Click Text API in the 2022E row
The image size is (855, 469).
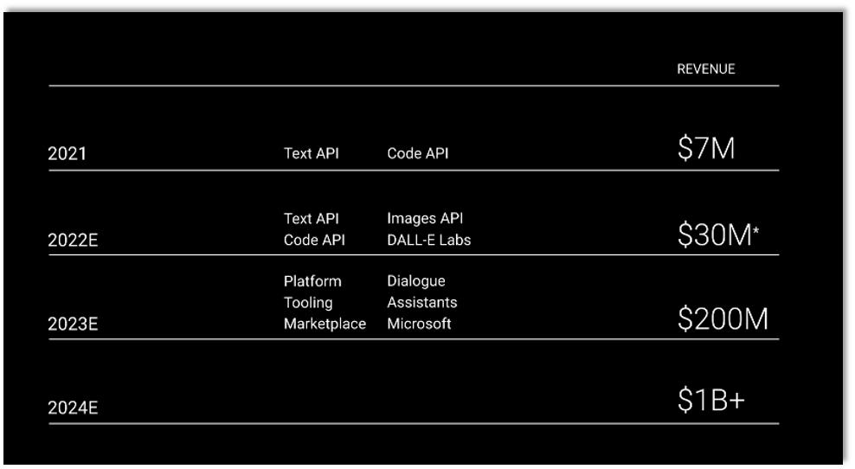click(311, 219)
